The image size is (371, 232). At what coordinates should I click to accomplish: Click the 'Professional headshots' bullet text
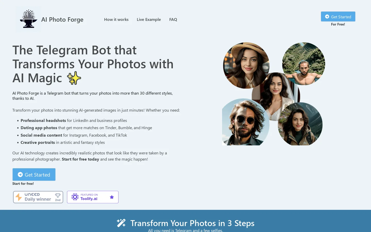(43, 120)
